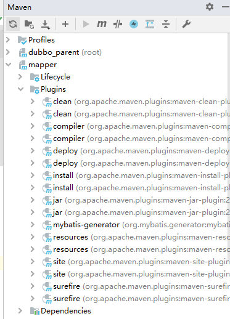Click the dubbo_parent Maven module icon
Screen dimensions: 230x319
click(23, 53)
